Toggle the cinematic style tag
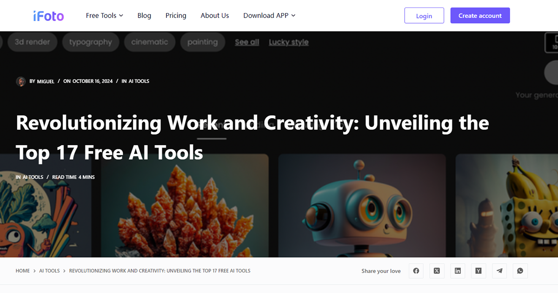Viewport: 558px width, 293px height. tap(149, 41)
